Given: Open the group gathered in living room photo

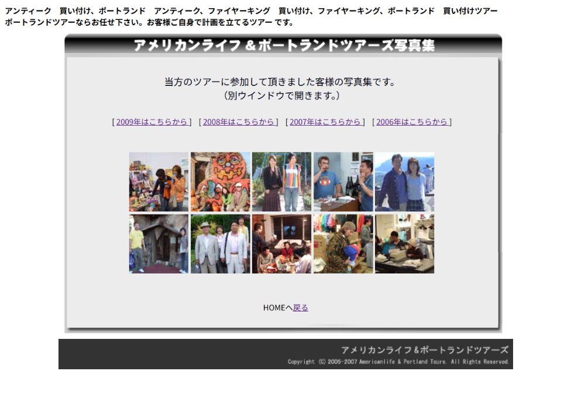Looking at the screenshot, I should 281,244.
